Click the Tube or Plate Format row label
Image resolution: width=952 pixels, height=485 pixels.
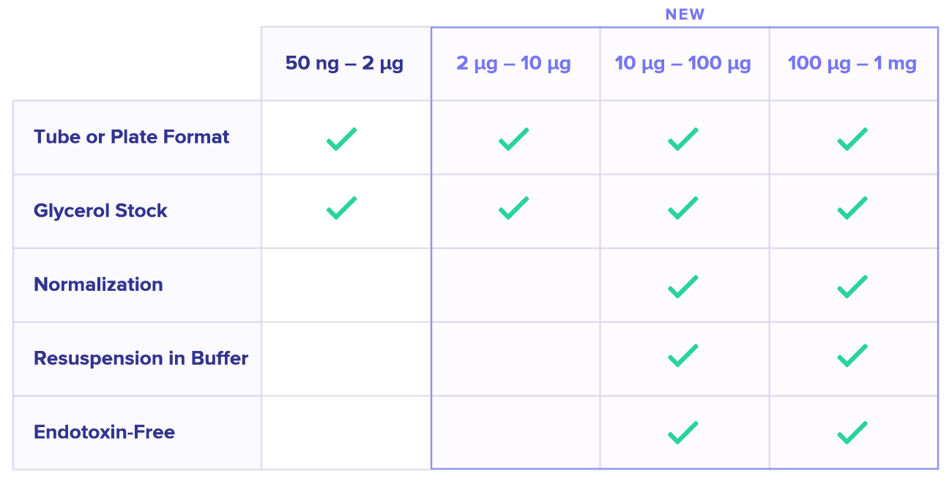(132, 137)
